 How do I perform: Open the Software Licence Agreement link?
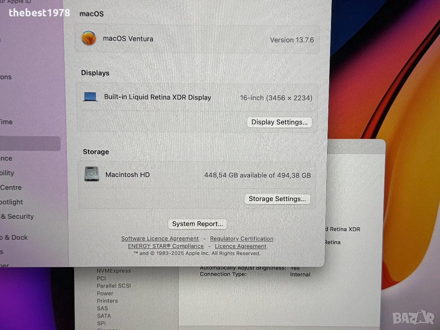pos(160,238)
